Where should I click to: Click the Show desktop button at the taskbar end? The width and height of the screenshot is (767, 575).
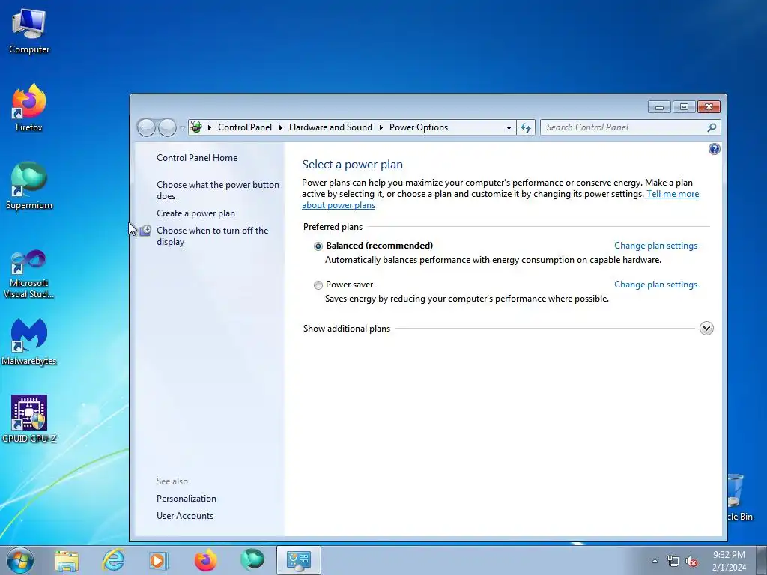(762, 560)
